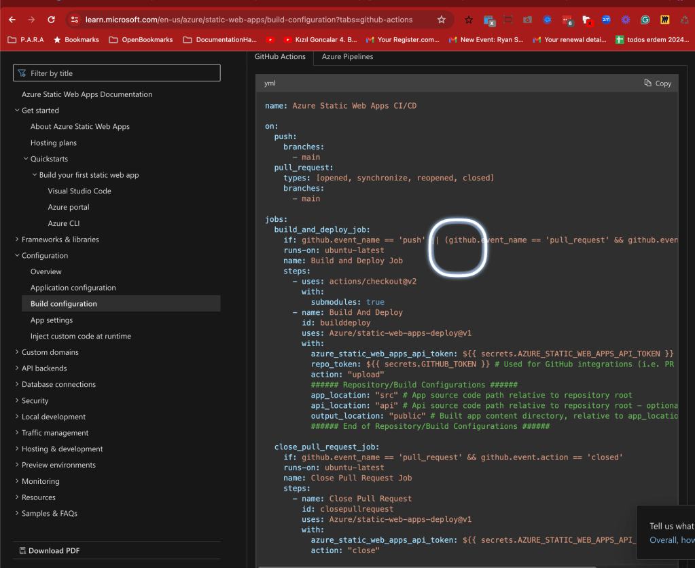The height and width of the screenshot is (568, 695).
Task: Open the black star extension icon
Action: 469,20
